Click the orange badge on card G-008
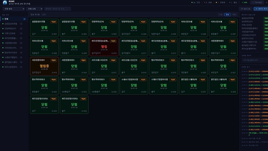 53,41
